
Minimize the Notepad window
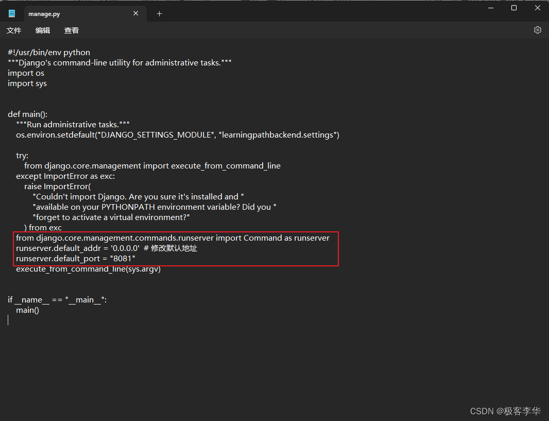tap(491, 8)
